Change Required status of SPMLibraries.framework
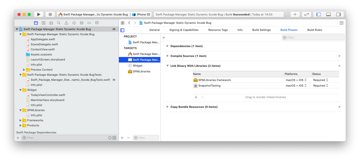Image resolution: width=360 pixels, height=160 pixels. tap(321, 80)
